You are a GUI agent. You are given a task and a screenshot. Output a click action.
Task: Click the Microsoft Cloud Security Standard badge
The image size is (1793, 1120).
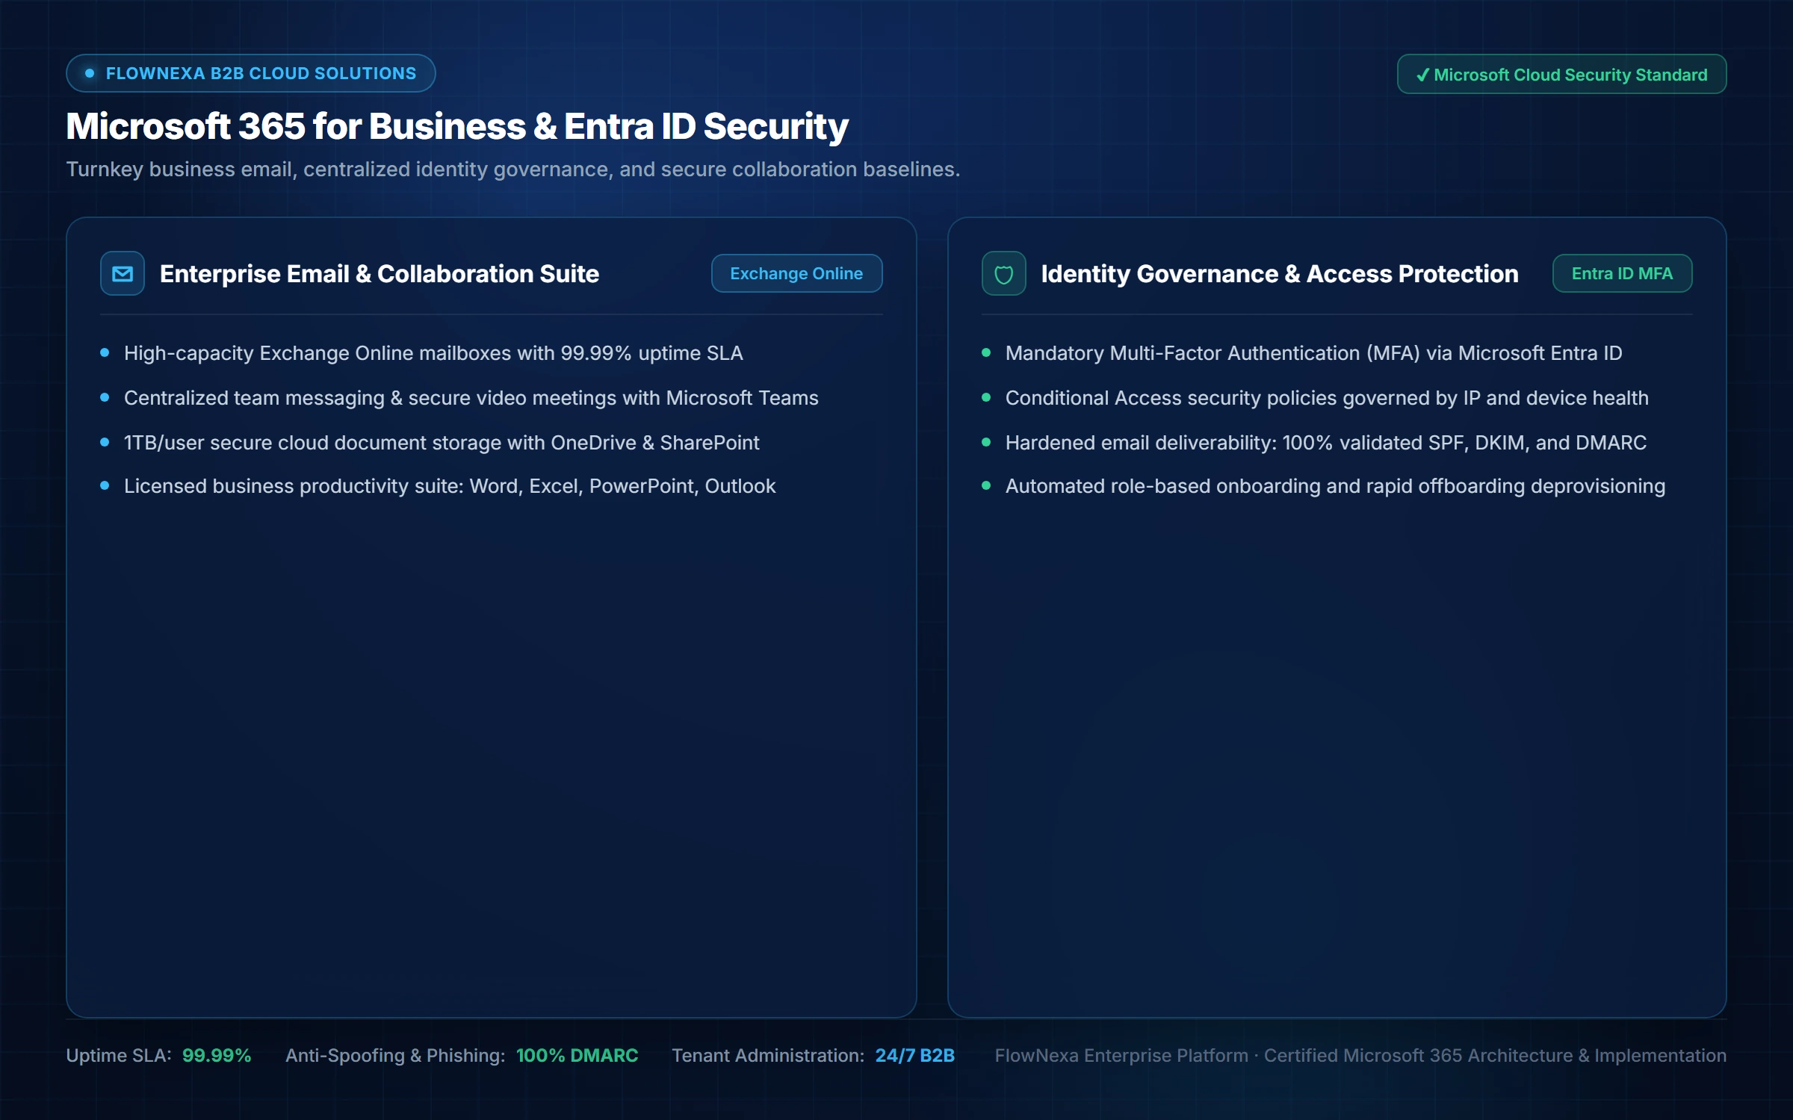[x=1561, y=74]
